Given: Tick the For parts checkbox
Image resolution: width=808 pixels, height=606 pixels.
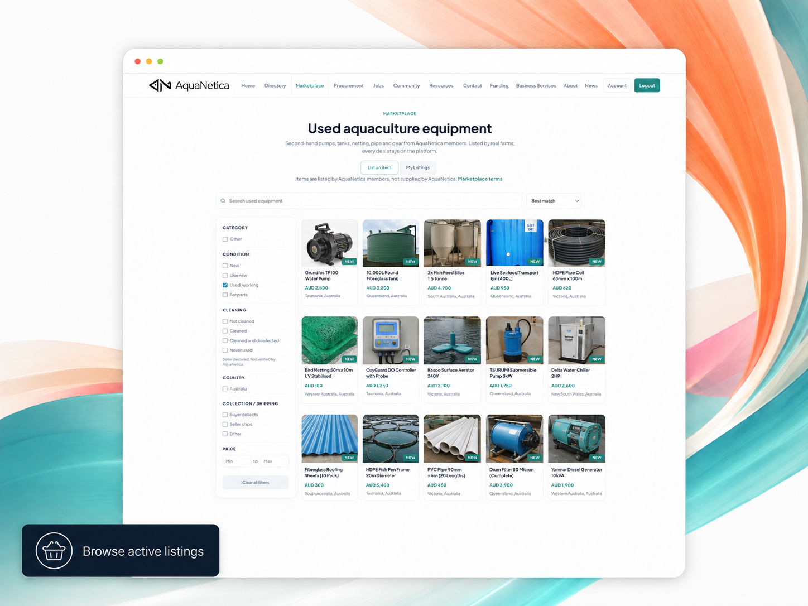Looking at the screenshot, I should coord(225,295).
